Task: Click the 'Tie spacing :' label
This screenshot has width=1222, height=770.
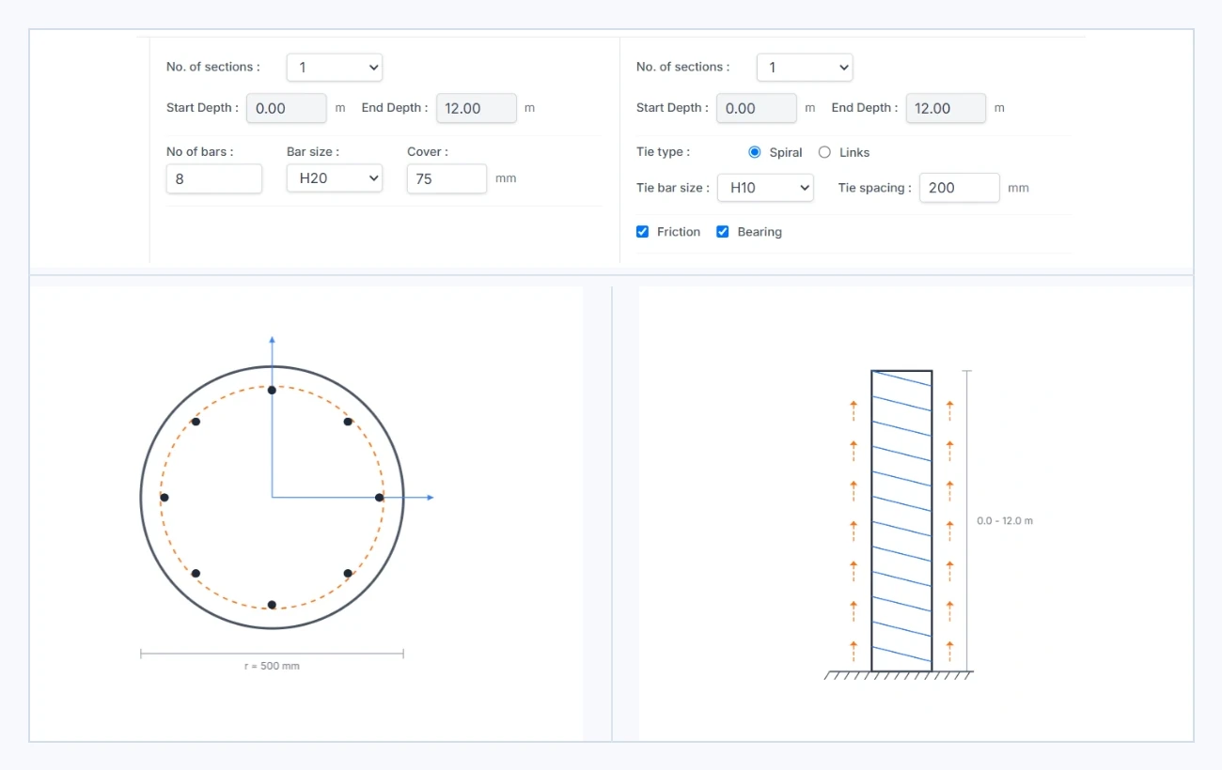Action: pos(875,188)
